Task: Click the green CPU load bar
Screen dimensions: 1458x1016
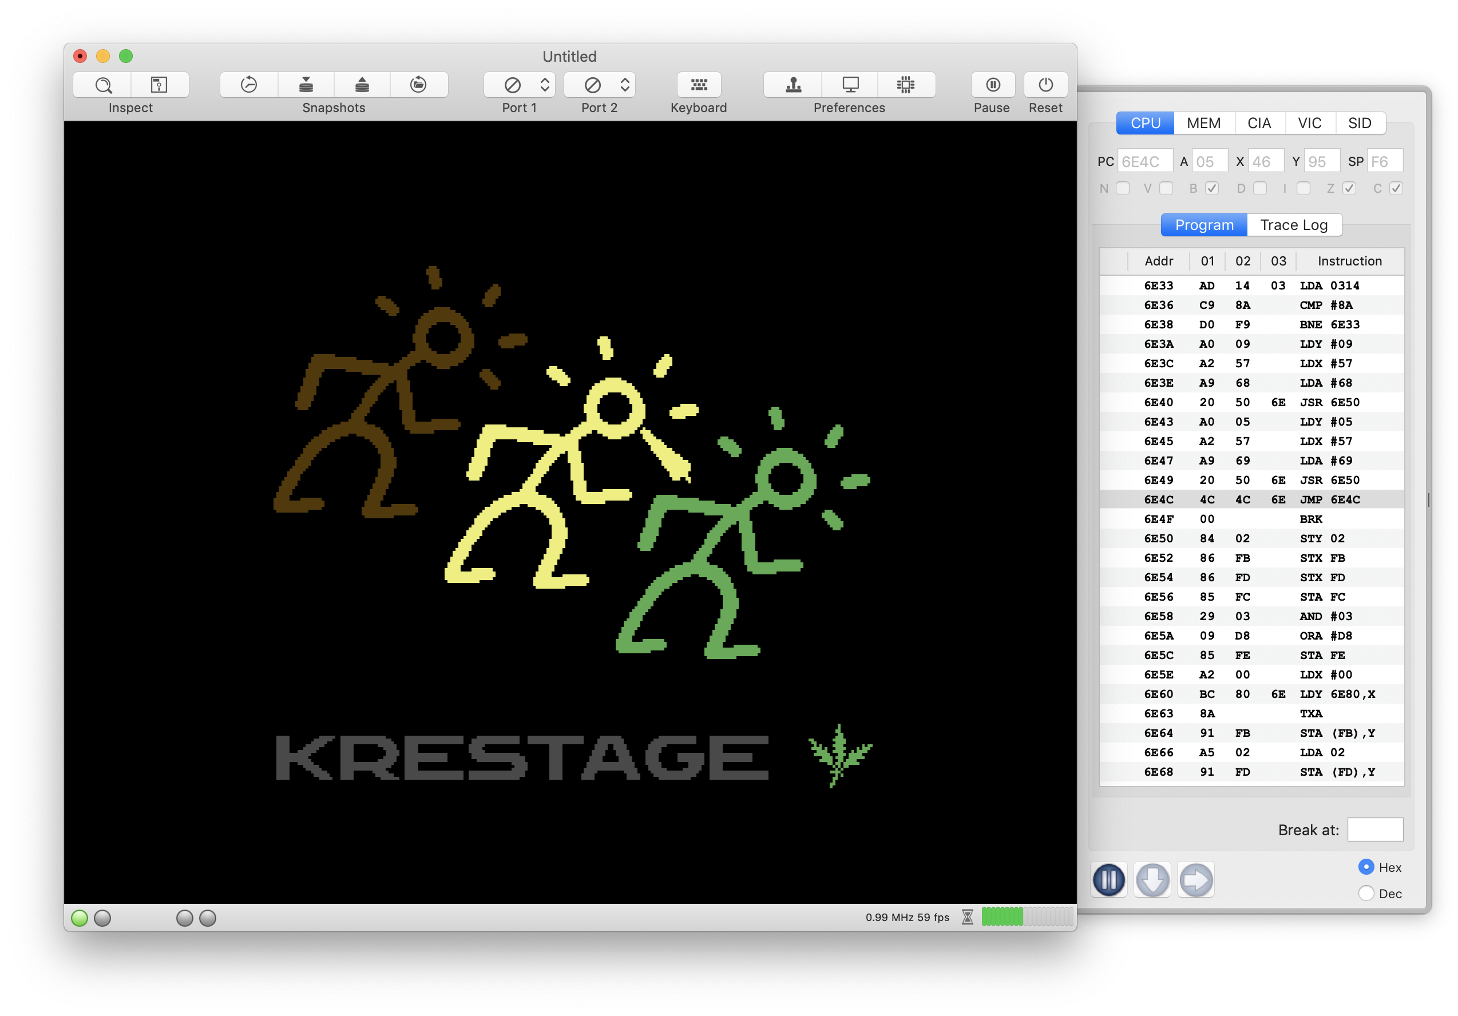Action: (1027, 916)
